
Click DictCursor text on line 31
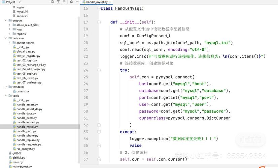[x=218, y=118]
